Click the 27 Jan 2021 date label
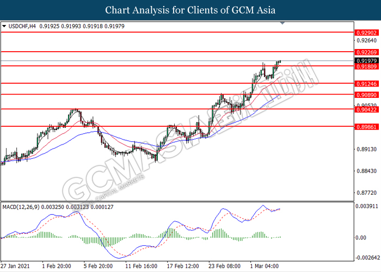Image resolution: width=381 pixels, height=272 pixels. coord(16,267)
